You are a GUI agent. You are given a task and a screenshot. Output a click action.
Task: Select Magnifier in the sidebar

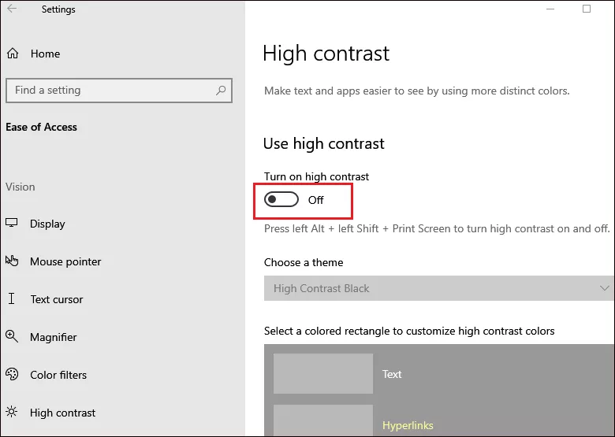tap(54, 337)
